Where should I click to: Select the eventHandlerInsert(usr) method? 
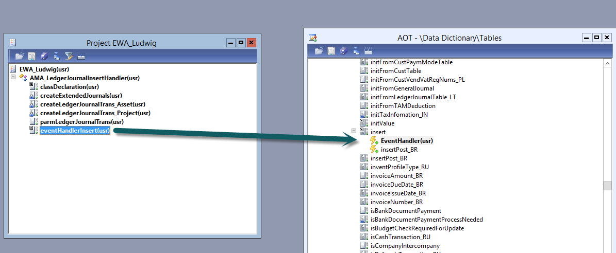[x=75, y=131]
